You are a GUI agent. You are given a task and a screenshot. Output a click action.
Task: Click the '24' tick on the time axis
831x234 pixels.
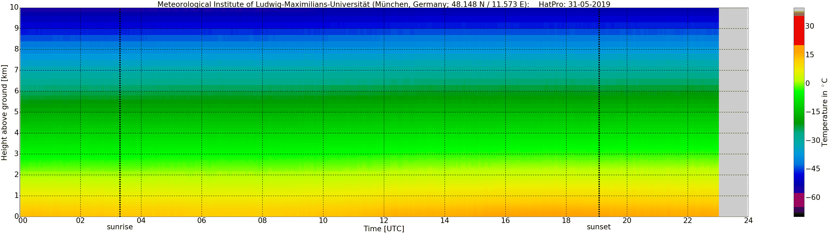tap(748, 221)
